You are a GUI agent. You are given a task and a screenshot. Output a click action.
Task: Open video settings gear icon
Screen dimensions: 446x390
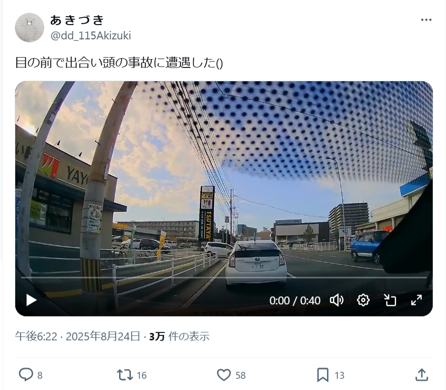(363, 300)
